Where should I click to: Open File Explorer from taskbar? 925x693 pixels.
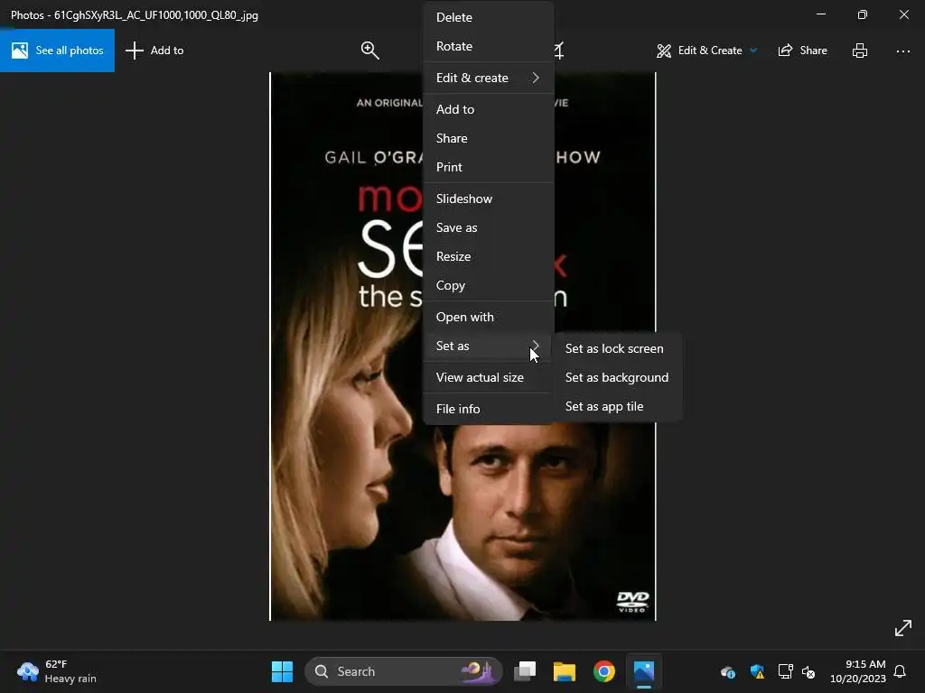tap(564, 671)
